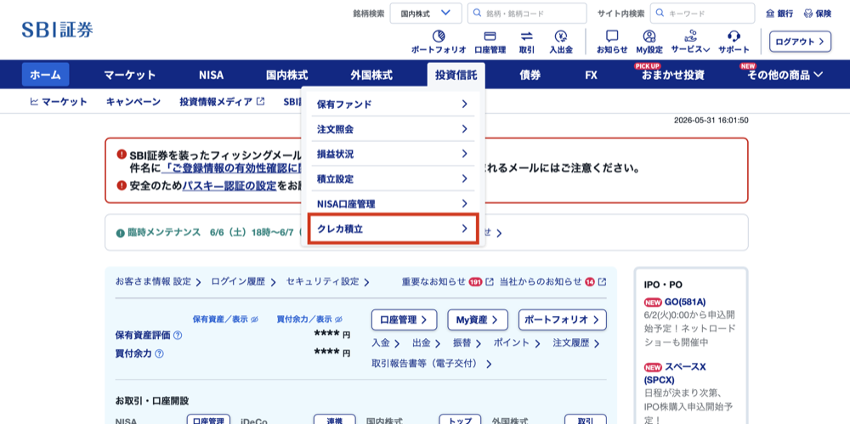Open the お知らせ speech bubble icon

612,37
